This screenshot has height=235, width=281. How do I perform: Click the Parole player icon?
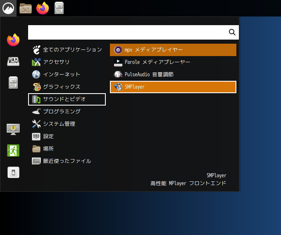click(x=118, y=62)
